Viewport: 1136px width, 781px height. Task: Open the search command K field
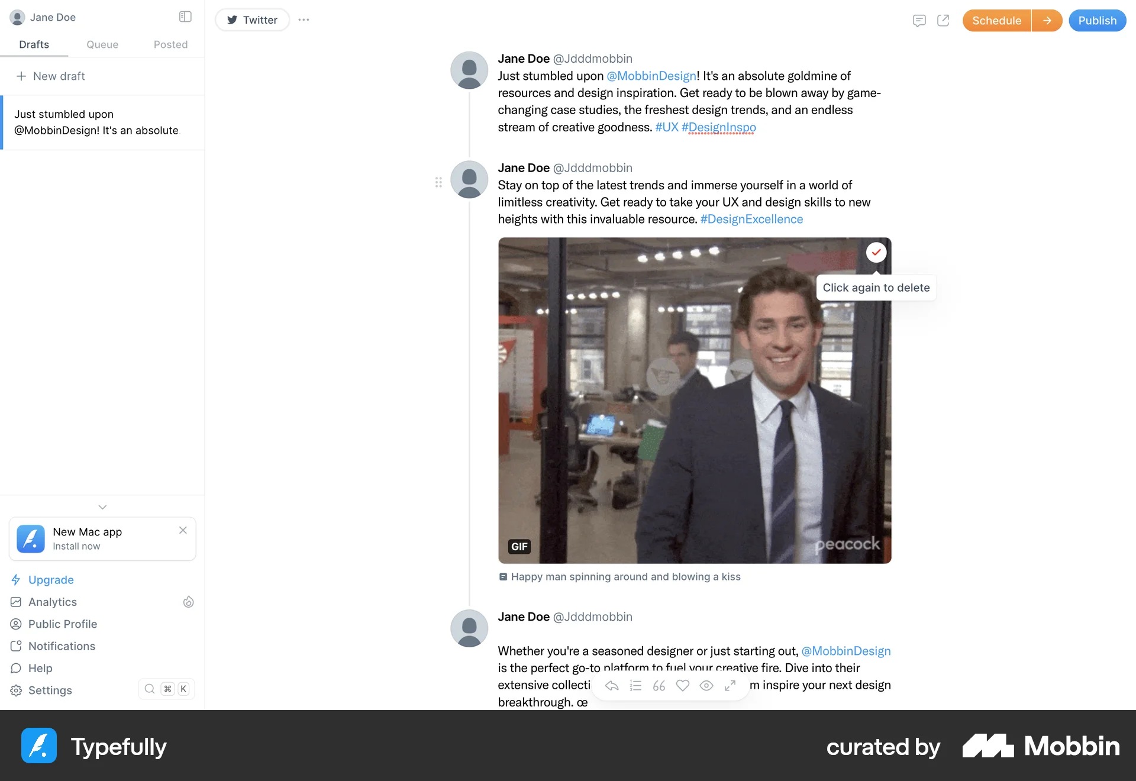tap(167, 689)
